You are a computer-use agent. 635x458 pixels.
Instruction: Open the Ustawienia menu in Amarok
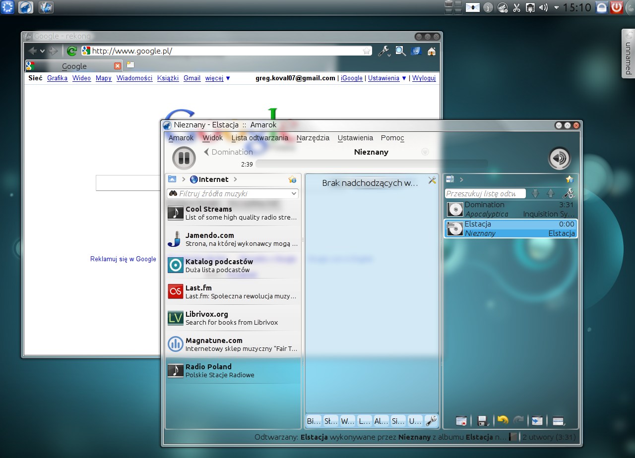[355, 138]
